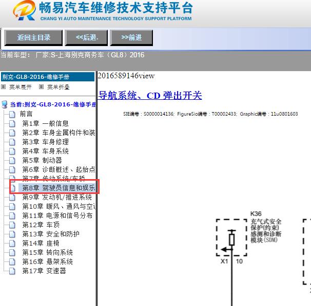The image size is (311, 306).
Task: Open 第2章 车身金属构件和装
Action: 59,133
